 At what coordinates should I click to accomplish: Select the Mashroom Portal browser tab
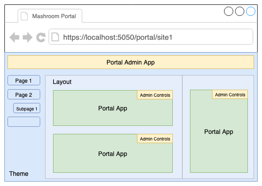(50, 16)
